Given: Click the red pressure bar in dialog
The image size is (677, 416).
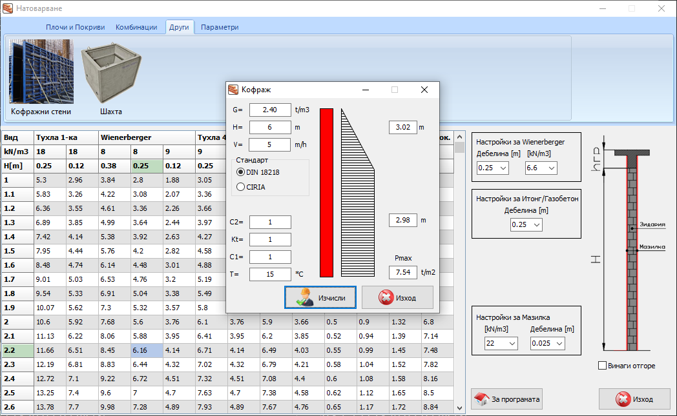Looking at the screenshot, I should [327, 192].
